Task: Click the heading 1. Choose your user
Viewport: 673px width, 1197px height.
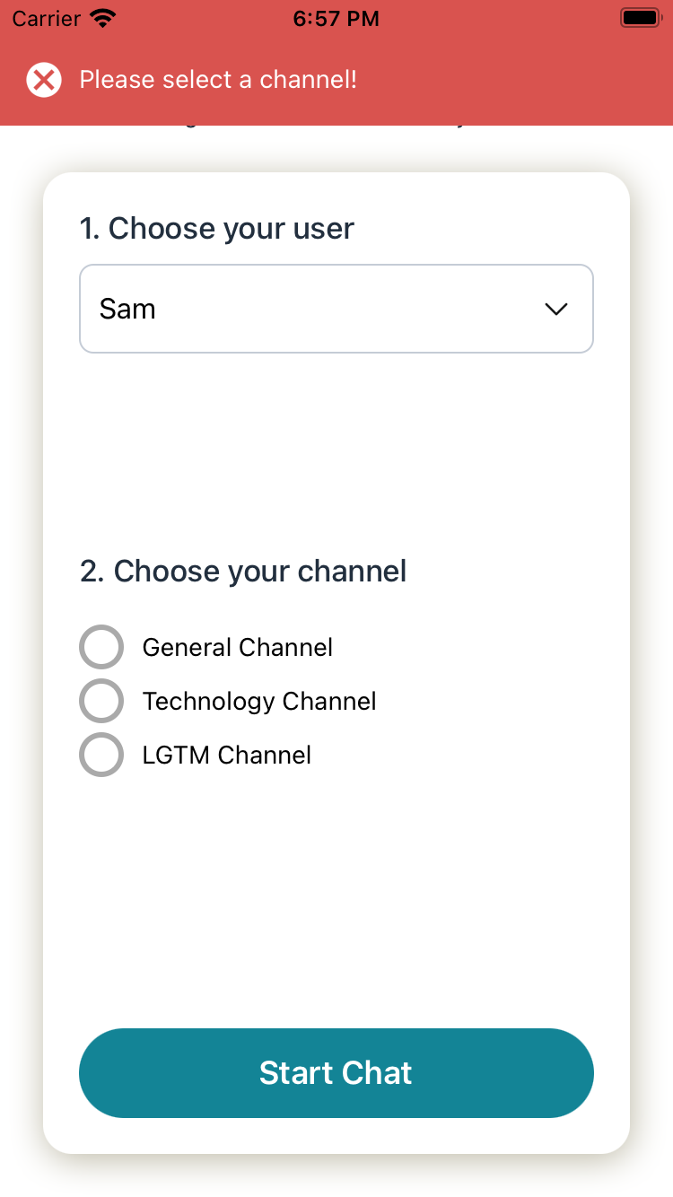Action: pyautogui.click(x=217, y=228)
